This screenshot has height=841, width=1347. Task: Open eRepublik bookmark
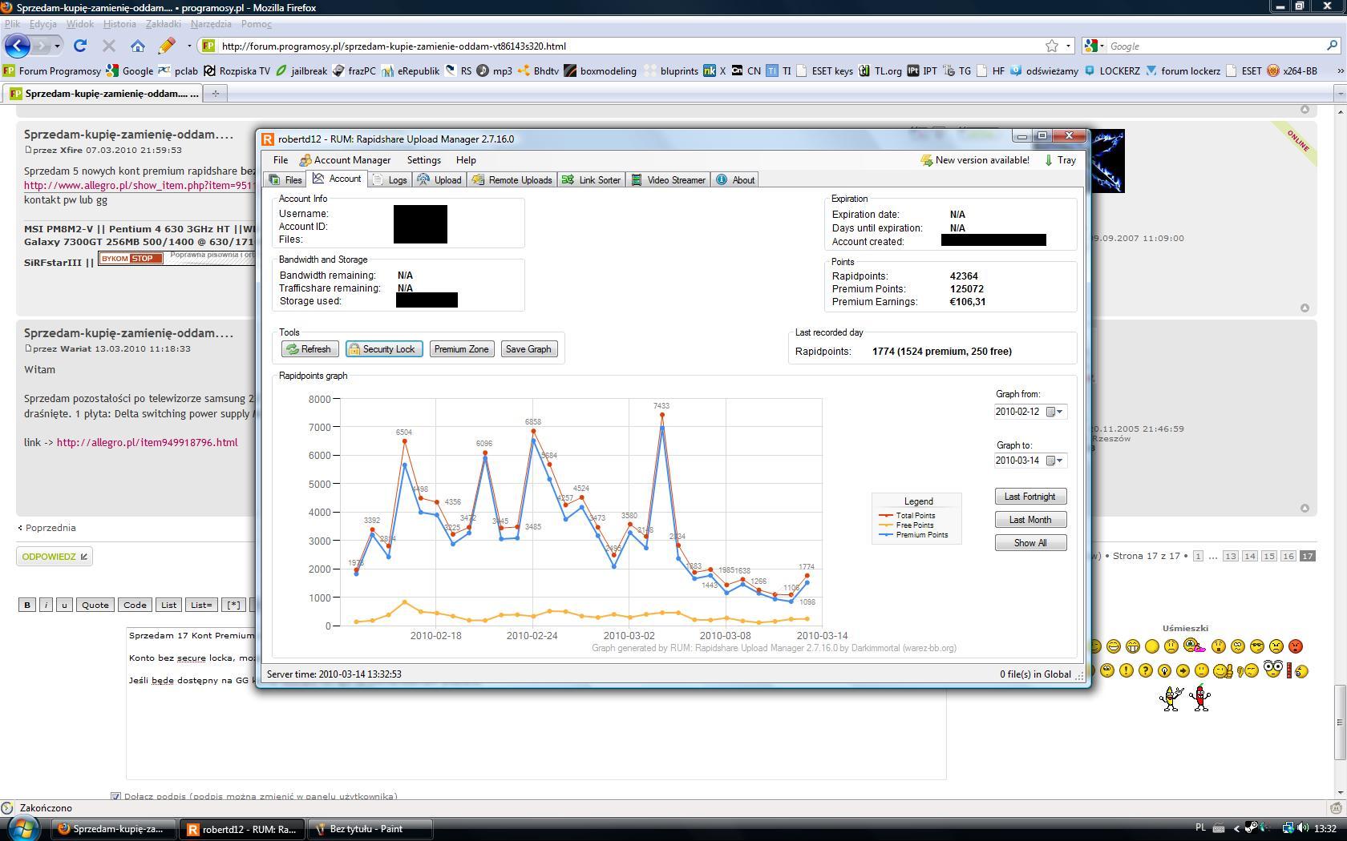[x=411, y=70]
